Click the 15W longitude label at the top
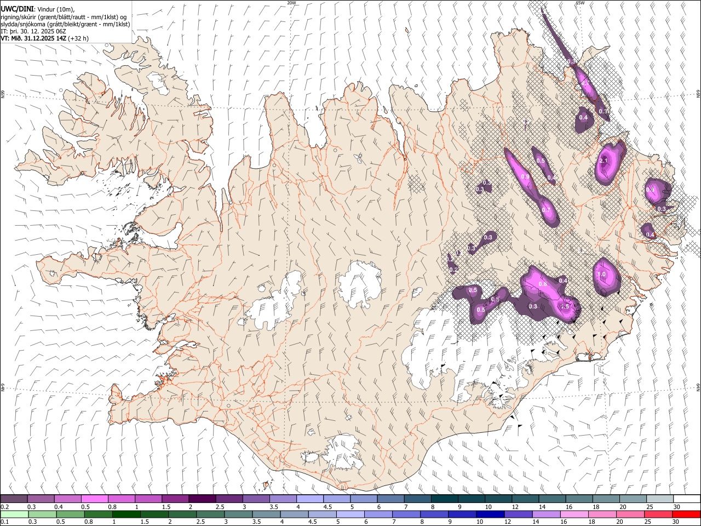Screen dimensions: 701x526 click(580, 3)
